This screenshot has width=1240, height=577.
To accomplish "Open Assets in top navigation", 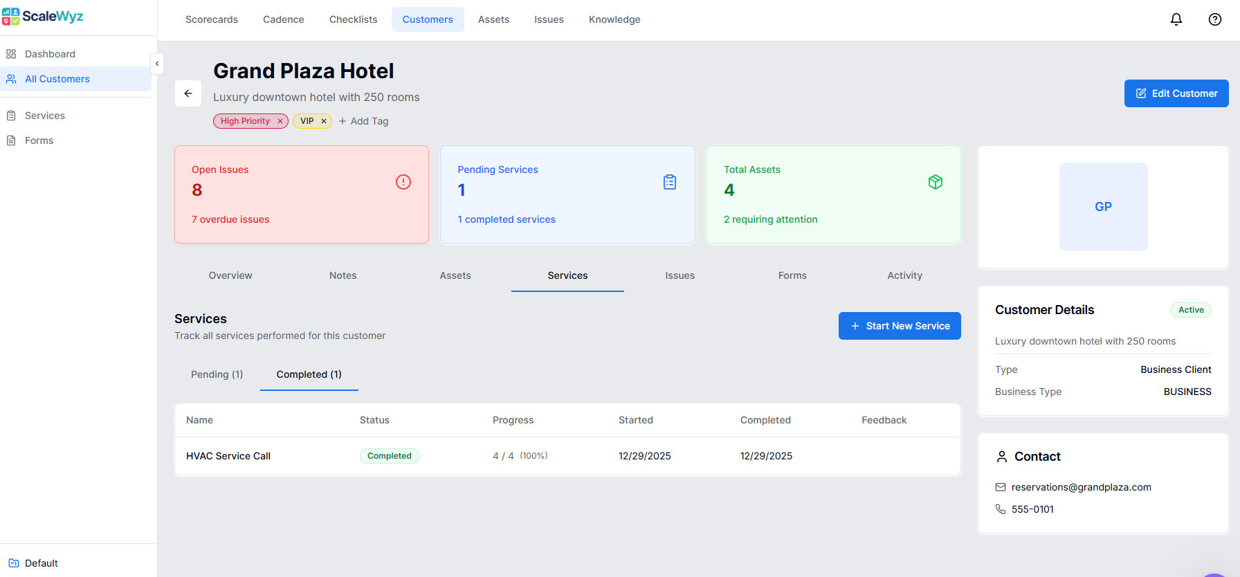I will coord(494,19).
